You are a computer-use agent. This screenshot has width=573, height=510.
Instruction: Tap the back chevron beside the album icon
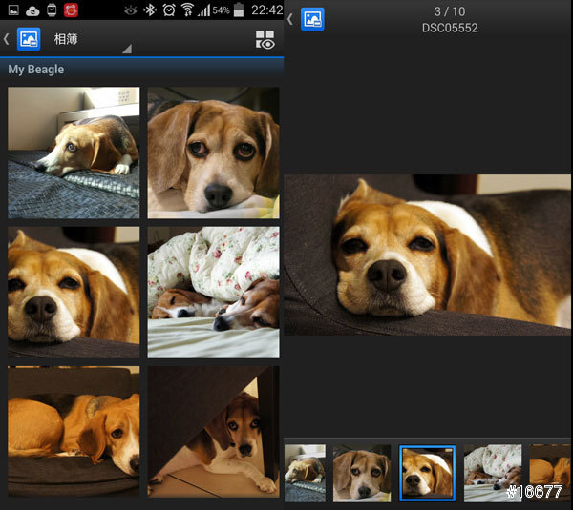pos(7,39)
